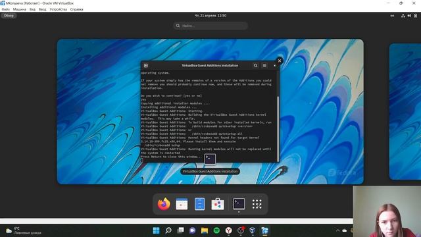Open the Машина menu in VirtualBox
Image resolution: width=421 pixels, height=237 pixels.
pos(20,9)
